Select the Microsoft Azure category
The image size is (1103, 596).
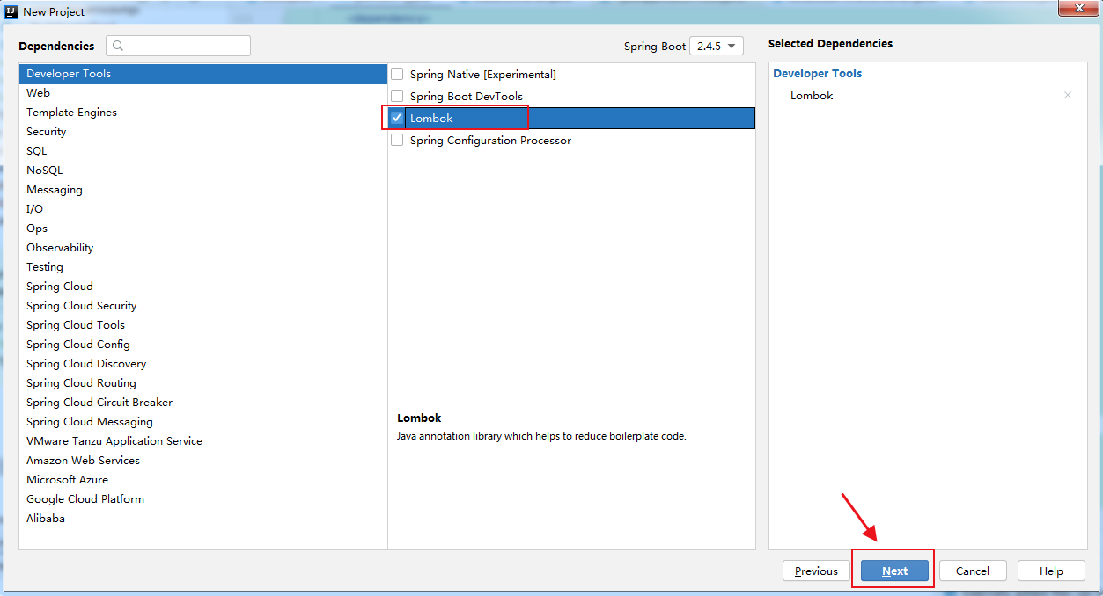(x=203, y=480)
